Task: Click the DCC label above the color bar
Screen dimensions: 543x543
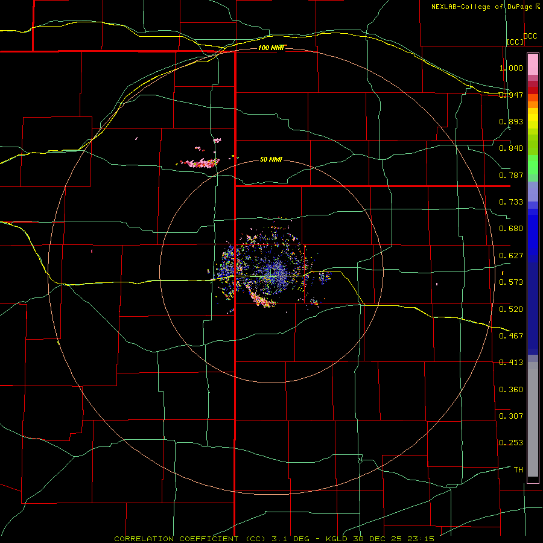Action: (x=530, y=36)
